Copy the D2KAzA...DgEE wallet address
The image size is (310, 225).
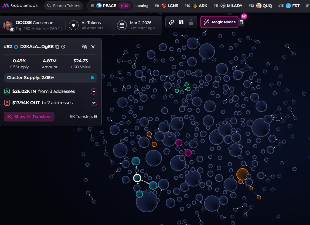57,46
